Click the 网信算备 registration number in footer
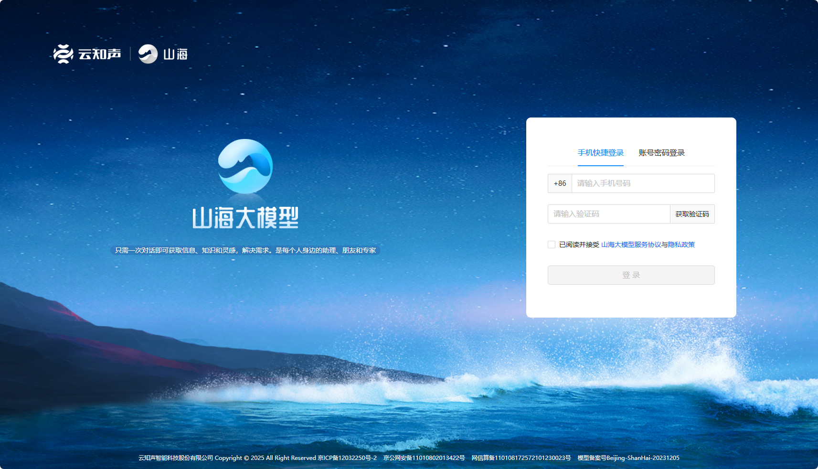This screenshot has width=818, height=469. coord(521,458)
